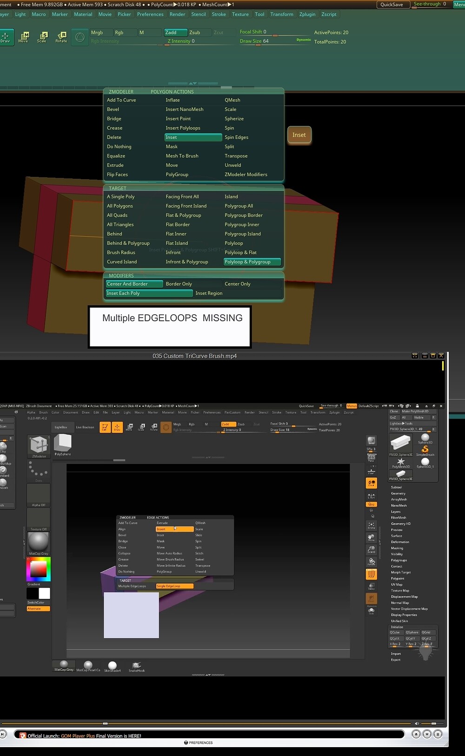
Task: Click the white secondary color swatch
Action: [44, 593]
